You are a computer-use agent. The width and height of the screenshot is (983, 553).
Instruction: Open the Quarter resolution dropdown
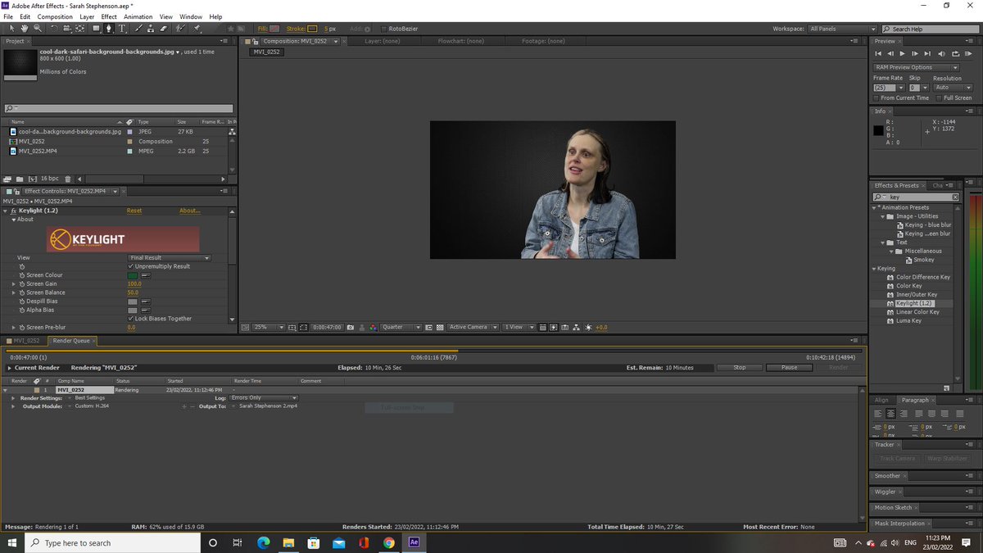click(401, 327)
